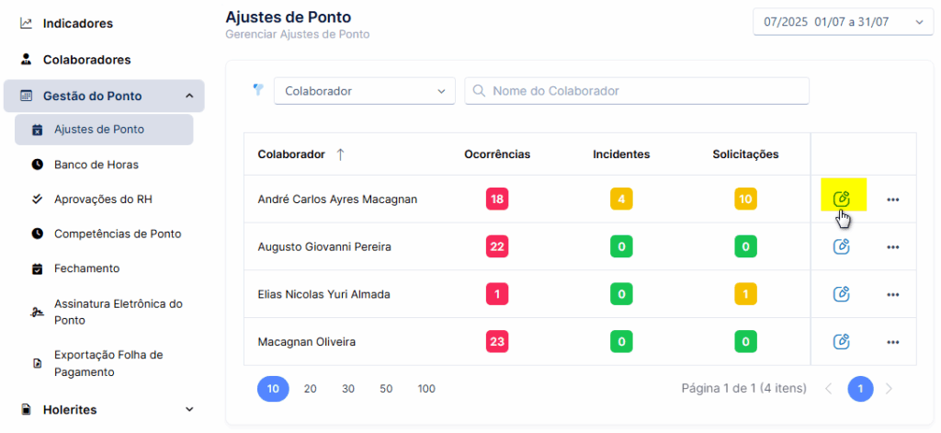Click page 1 pagination button
Viewport: 941px width, 433px height.
tap(860, 389)
